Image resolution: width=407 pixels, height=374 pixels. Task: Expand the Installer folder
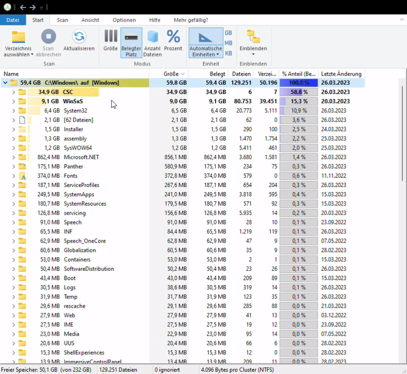[14, 129]
